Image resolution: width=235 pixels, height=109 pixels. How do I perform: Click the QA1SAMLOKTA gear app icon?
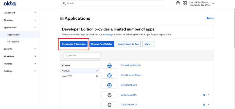click(x=109, y=95)
